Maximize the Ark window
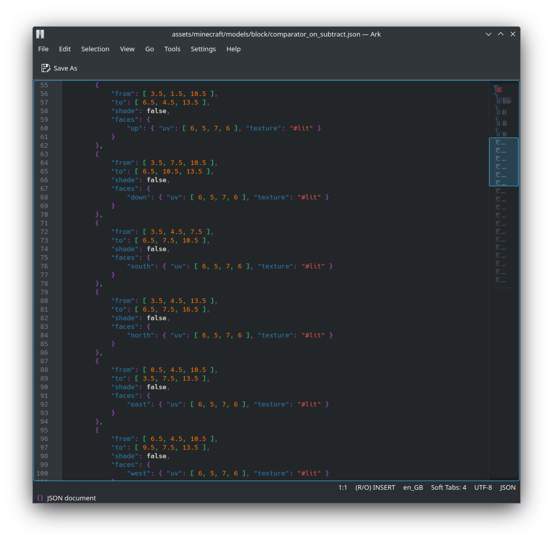Image resolution: width=553 pixels, height=542 pixels. pyautogui.click(x=501, y=34)
